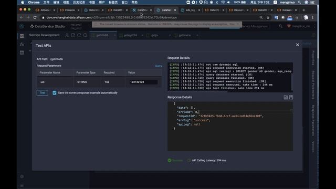
Task: Run the API test with Test button
Action: 42,93
